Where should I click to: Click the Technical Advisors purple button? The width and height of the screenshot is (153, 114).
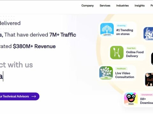(x=19, y=96)
